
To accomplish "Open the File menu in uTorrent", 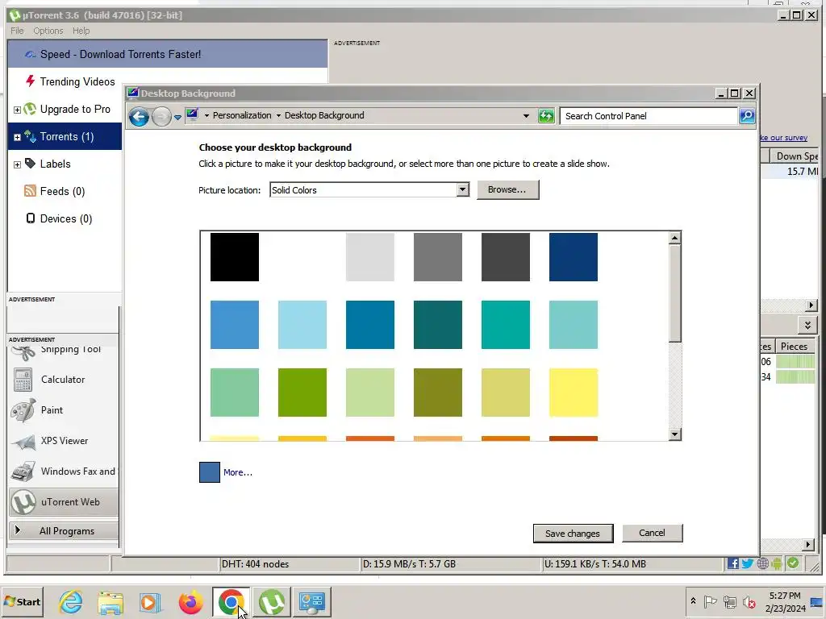I will tap(17, 31).
